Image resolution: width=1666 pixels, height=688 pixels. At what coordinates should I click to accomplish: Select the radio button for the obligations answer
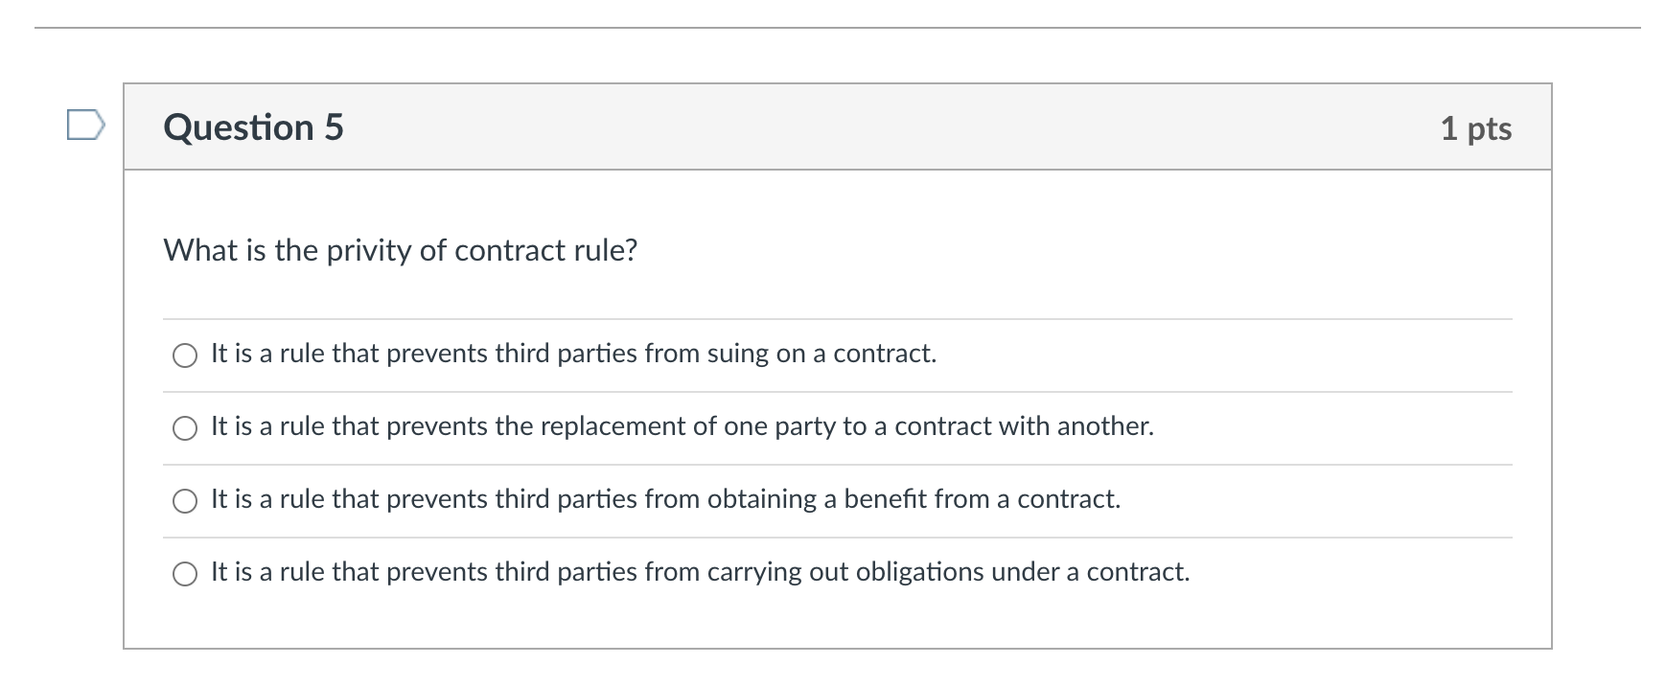coord(184,574)
